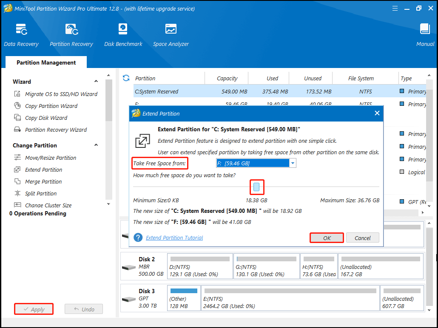Click the Undo button
The height and width of the screenshot is (328, 438).
pos(84,309)
